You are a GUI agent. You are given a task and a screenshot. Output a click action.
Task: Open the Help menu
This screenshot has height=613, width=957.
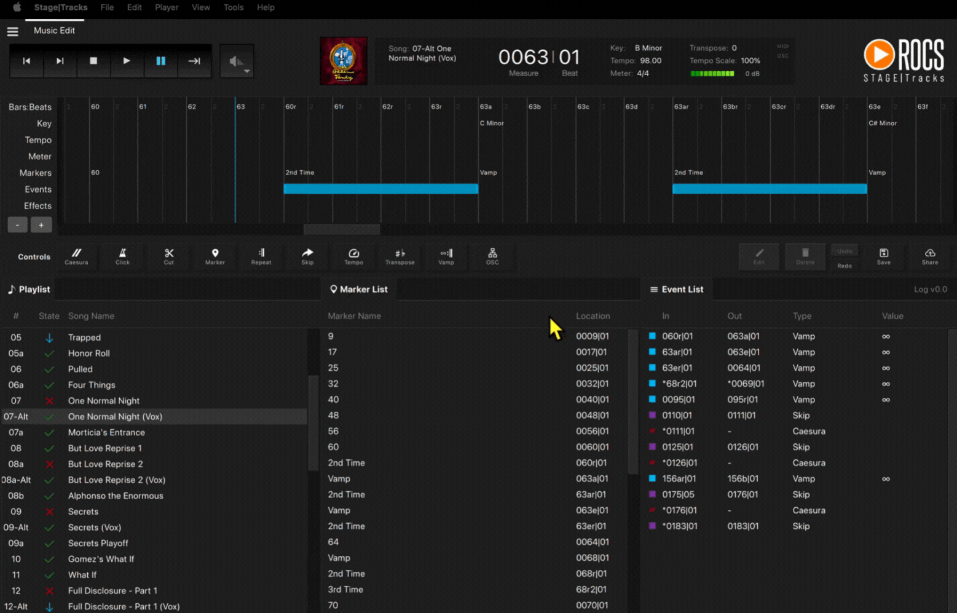266,7
